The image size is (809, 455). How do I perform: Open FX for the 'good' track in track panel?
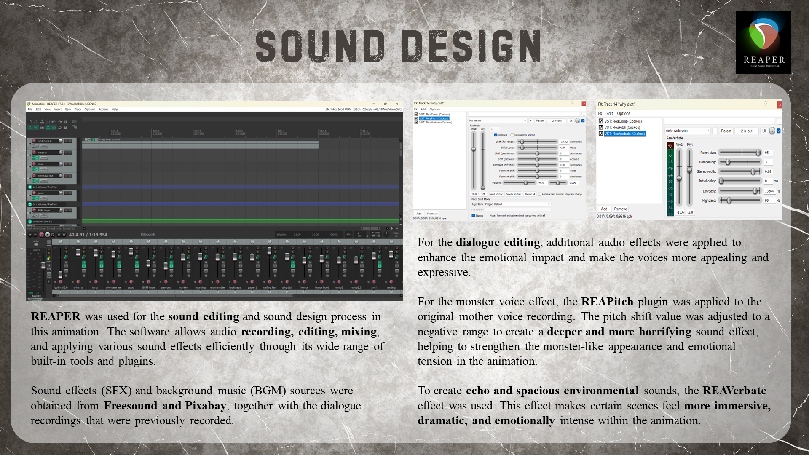34,198
